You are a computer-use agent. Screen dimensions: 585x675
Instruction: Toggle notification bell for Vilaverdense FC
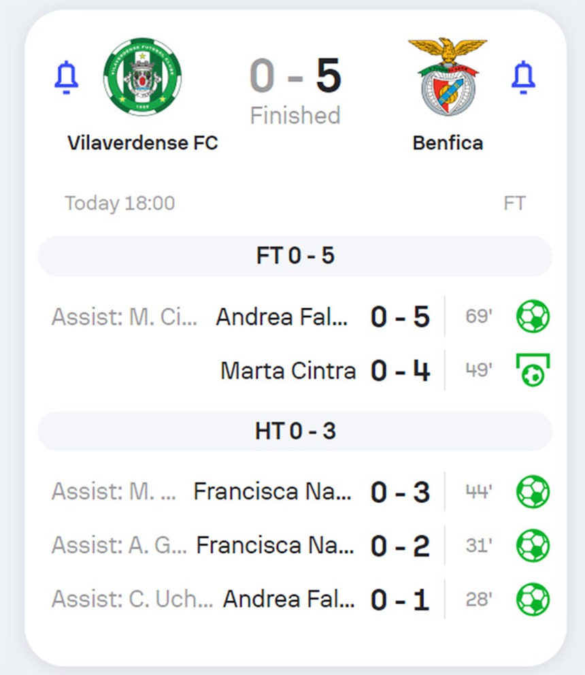click(x=66, y=77)
